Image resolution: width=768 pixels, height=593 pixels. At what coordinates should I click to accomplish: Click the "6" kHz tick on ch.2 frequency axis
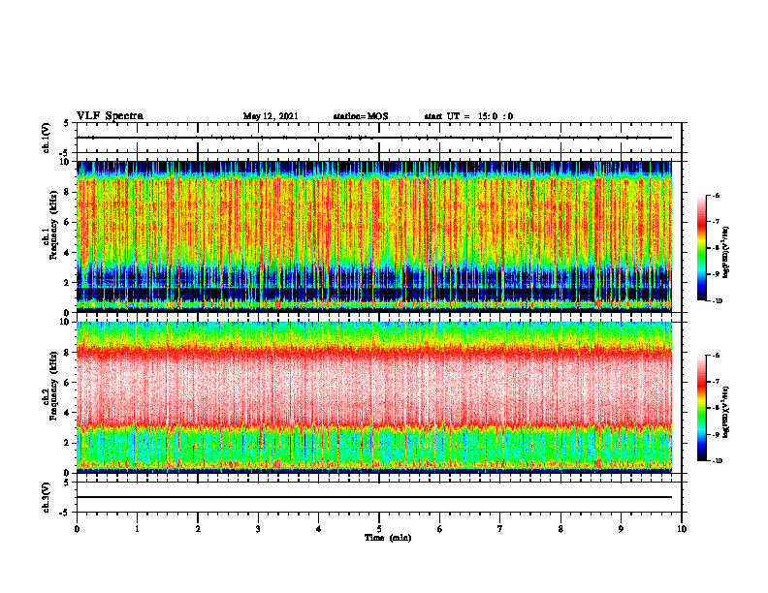click(x=67, y=383)
